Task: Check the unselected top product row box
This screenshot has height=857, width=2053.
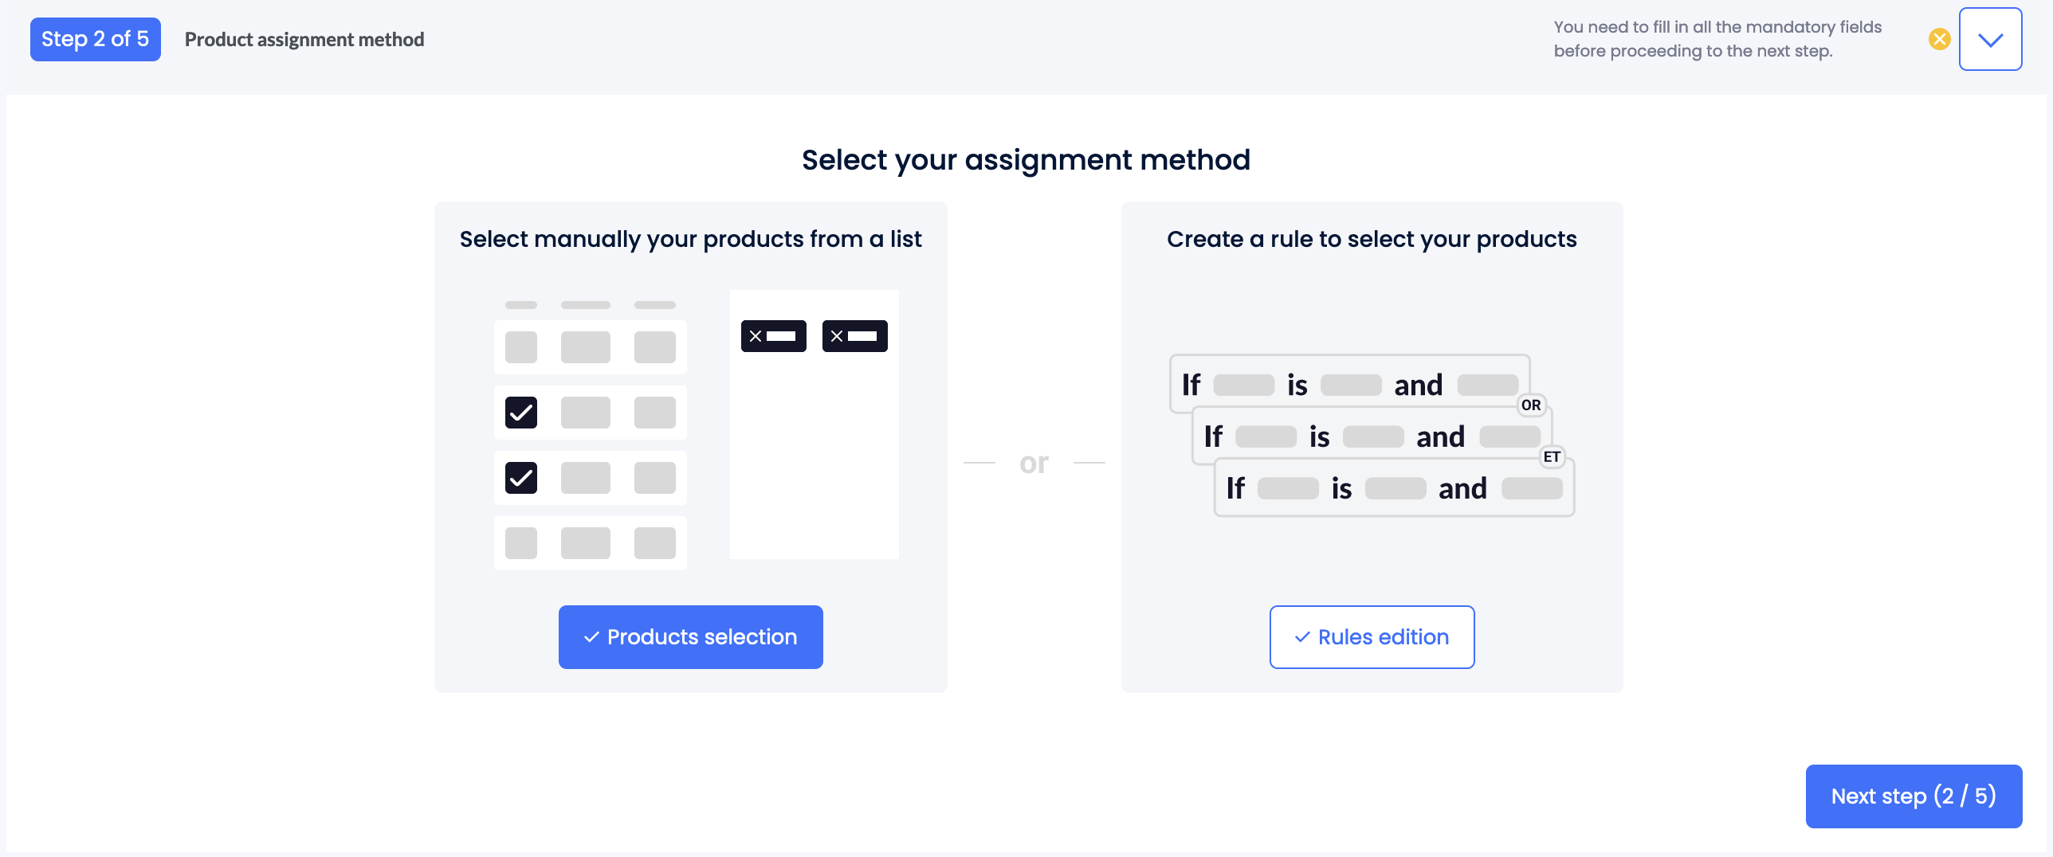Action: pos(522,346)
